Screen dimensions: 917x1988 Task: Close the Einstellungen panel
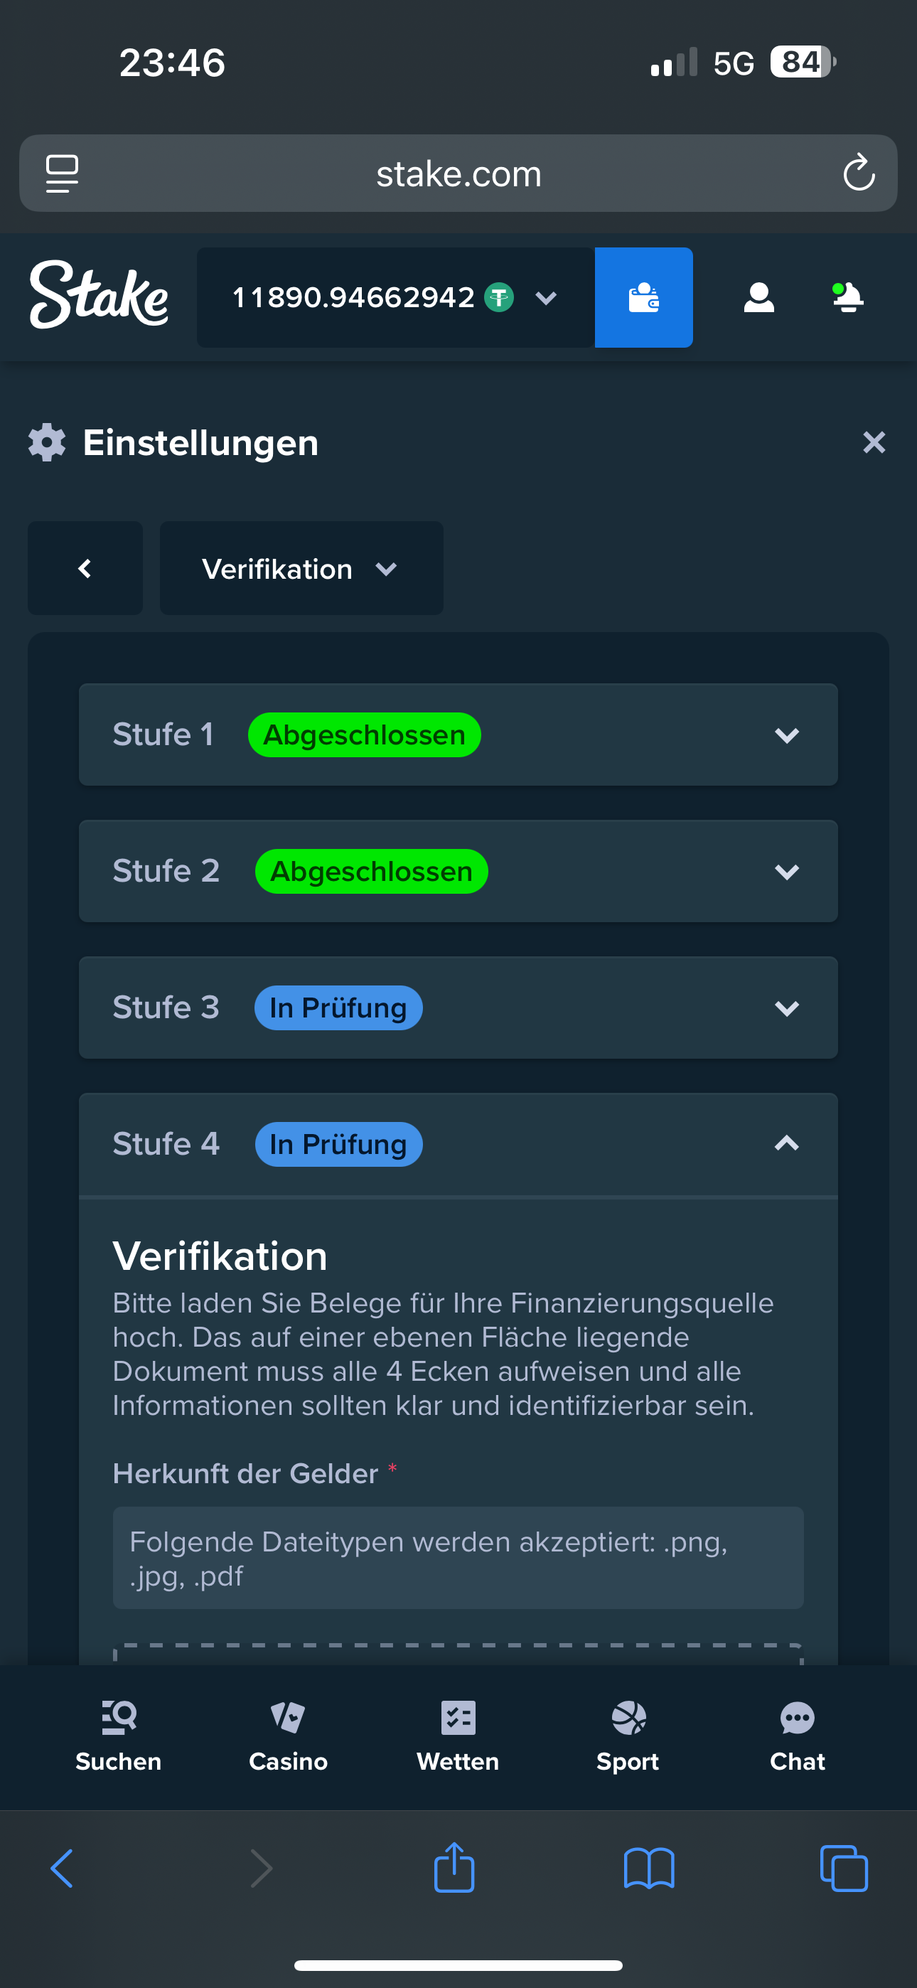(874, 442)
